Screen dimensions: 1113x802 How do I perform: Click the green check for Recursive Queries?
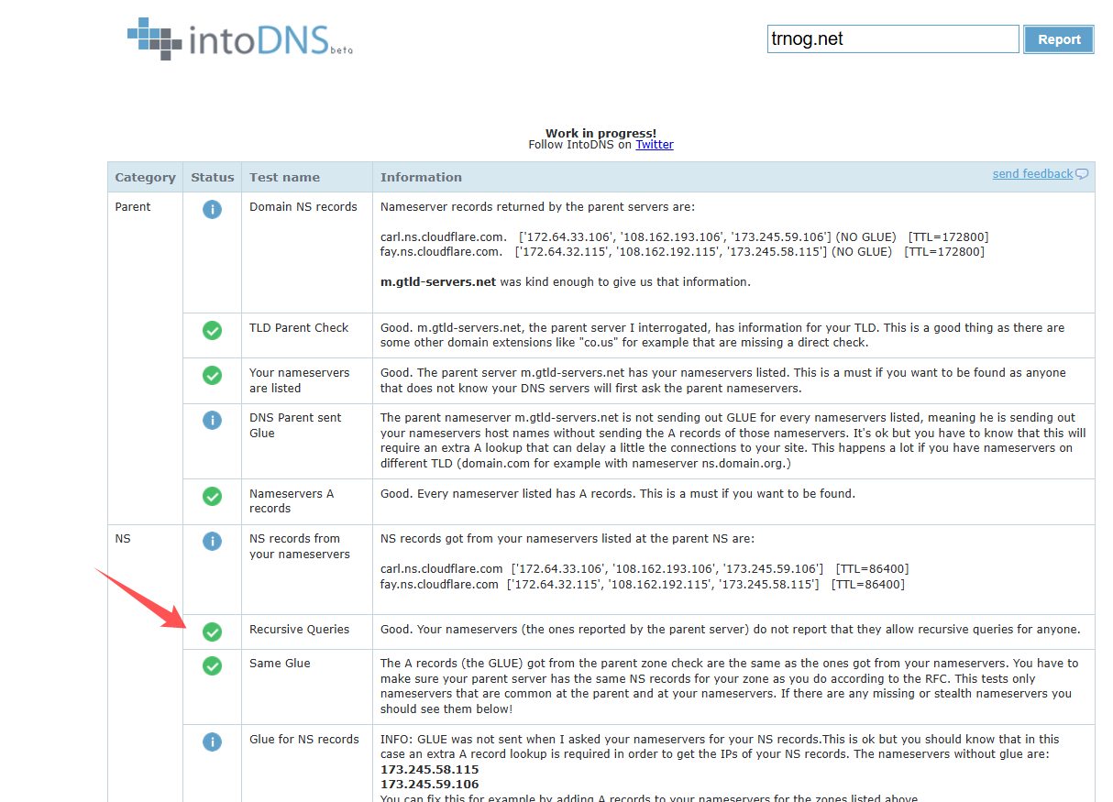coord(212,632)
